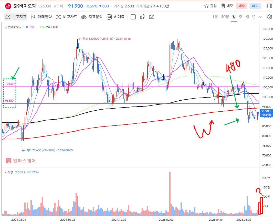Click the SK바이오팜 stock name
Screen dimensions: 273x223
[x=25, y=6]
